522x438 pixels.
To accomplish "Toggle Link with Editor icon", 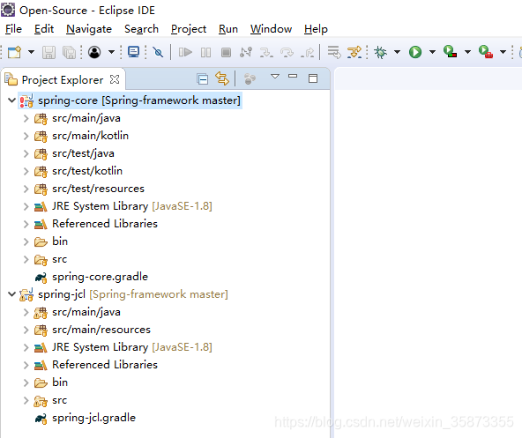I will (222, 79).
